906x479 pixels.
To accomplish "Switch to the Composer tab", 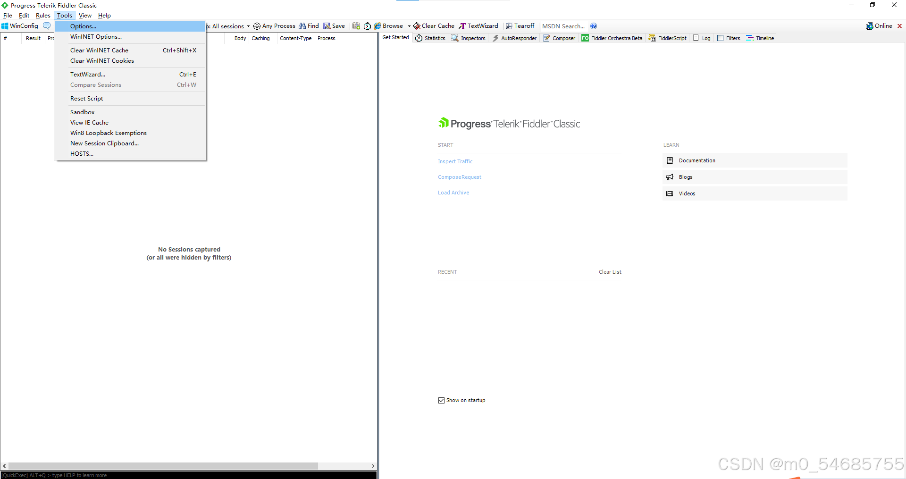I will click(559, 38).
